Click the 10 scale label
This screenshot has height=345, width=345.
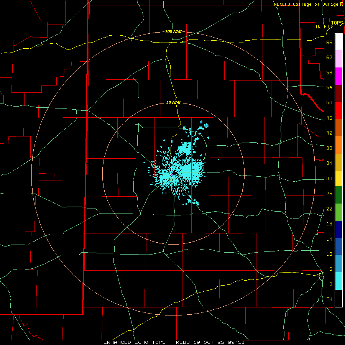point(329,254)
